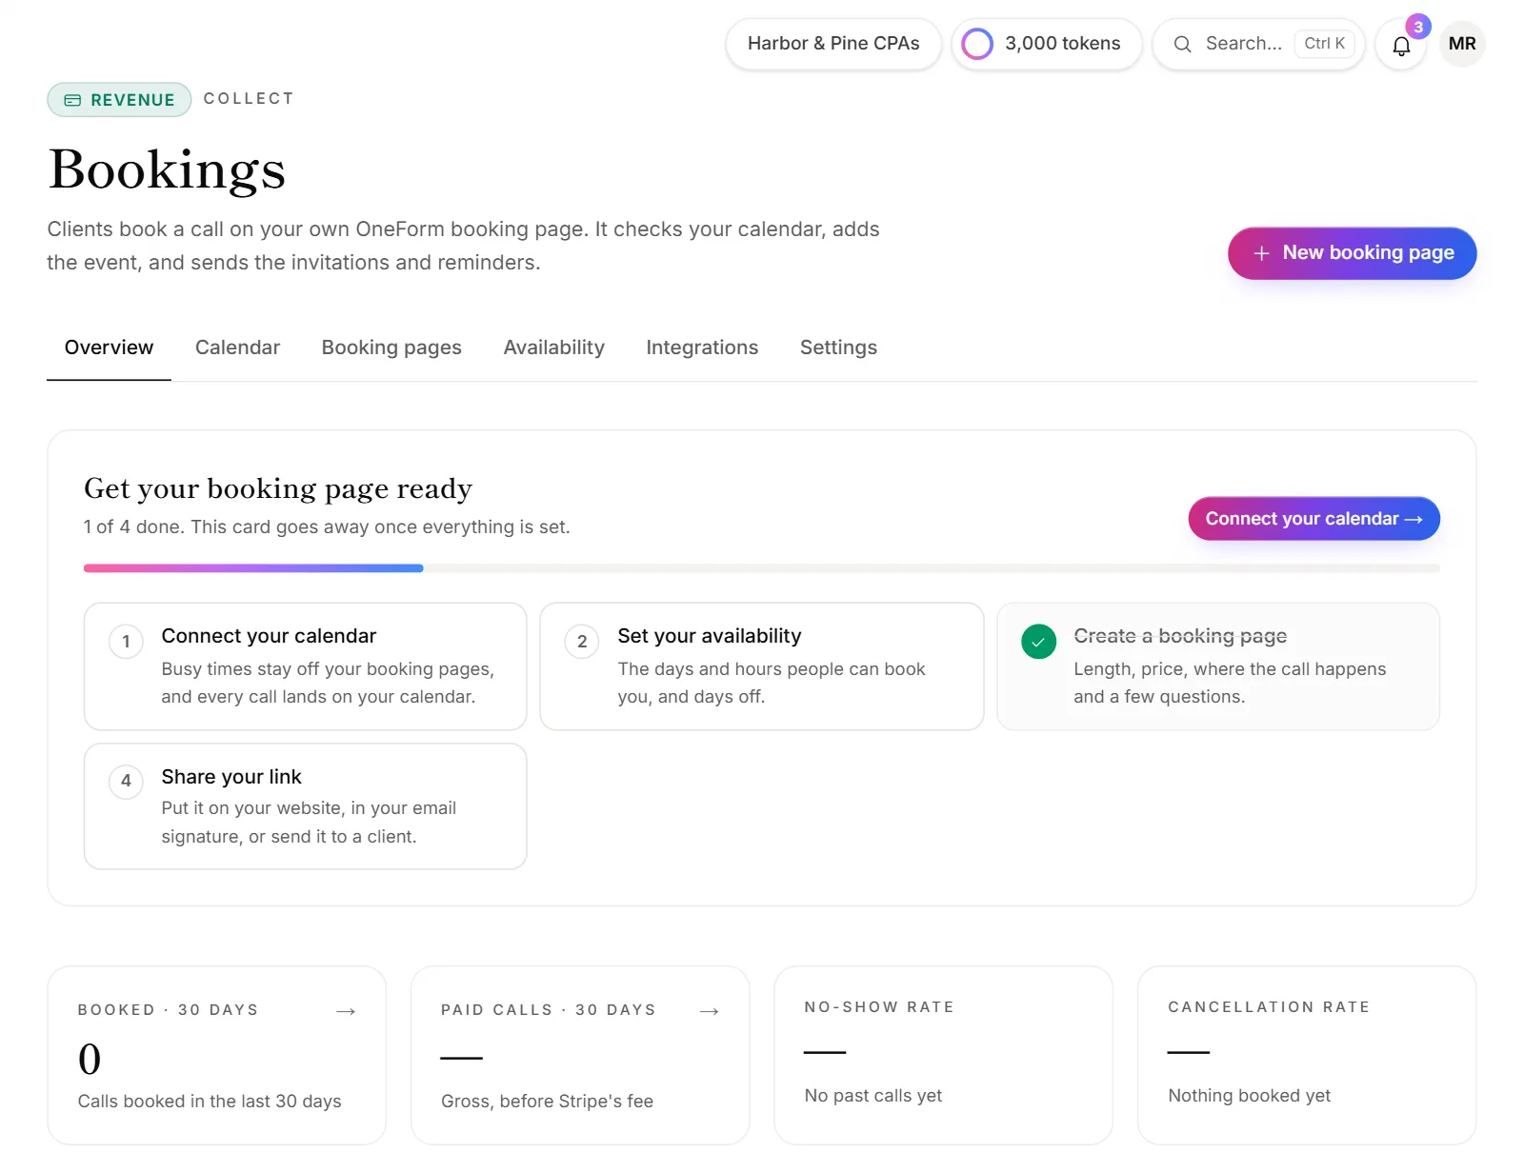Click the No-show rate card
The height and width of the screenshot is (1172, 1524).
pyautogui.click(x=943, y=1056)
